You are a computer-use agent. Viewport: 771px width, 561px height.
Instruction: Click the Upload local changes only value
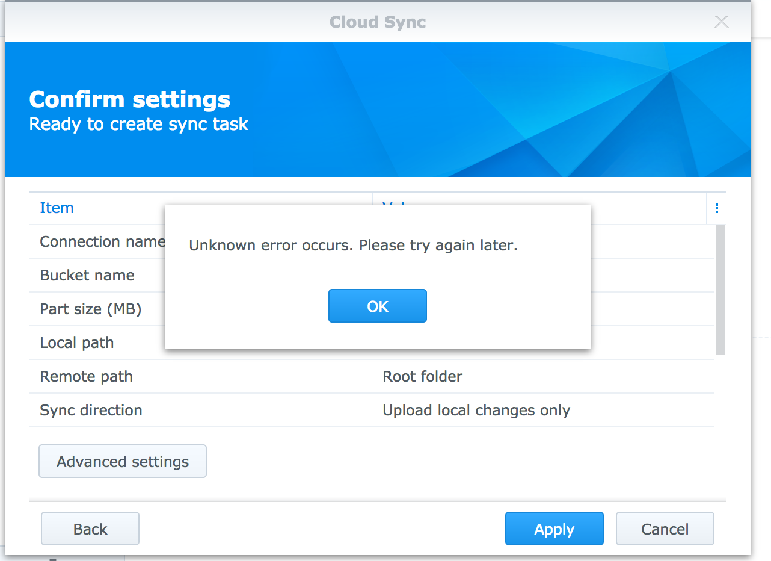476,410
